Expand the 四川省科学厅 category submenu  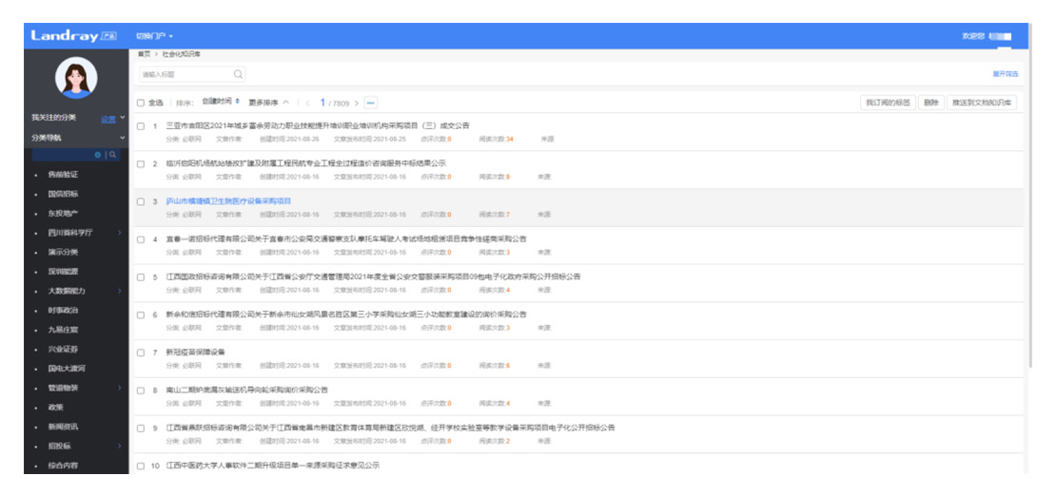pos(119,232)
